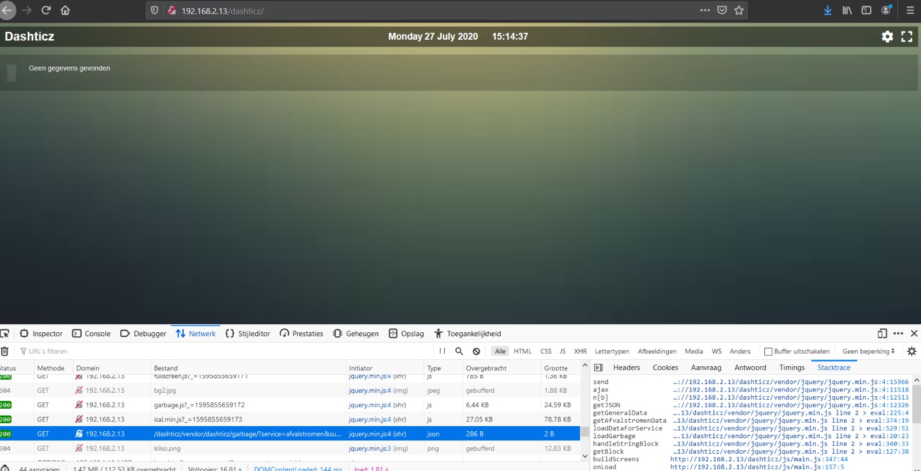
Task: Open the Firefox hamburger menu
Action: pos(910,10)
